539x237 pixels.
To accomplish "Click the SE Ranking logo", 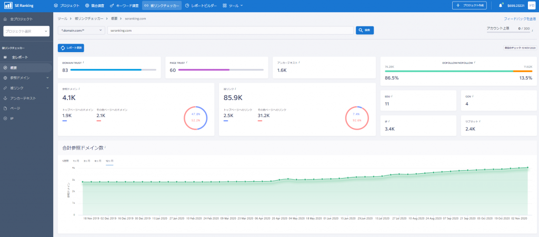I will coord(19,5).
